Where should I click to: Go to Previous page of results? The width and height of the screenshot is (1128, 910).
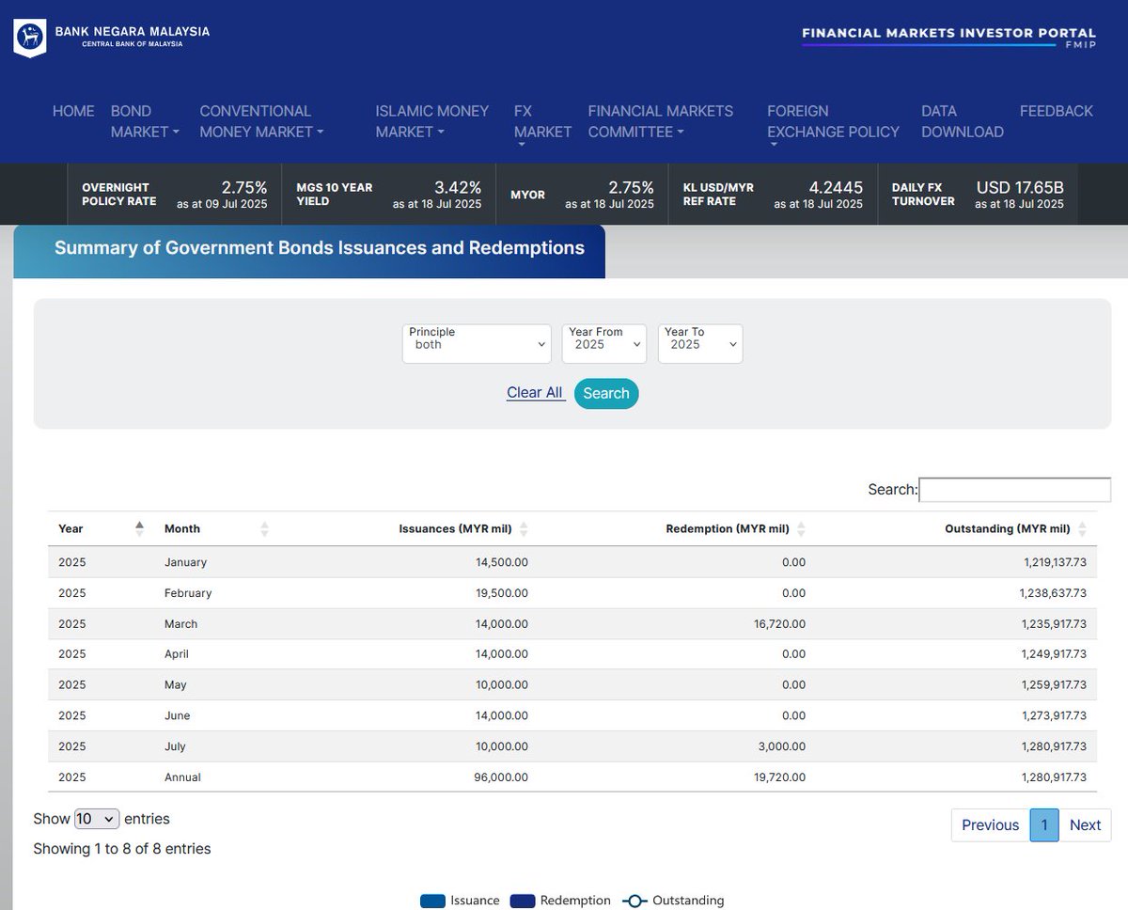click(991, 825)
